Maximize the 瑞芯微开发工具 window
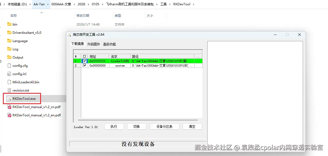Image resolution: width=328 pixels, height=156 pixels. (x=287, y=35)
